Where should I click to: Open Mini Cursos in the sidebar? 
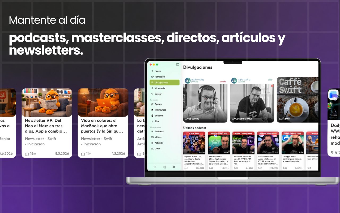click(164, 110)
